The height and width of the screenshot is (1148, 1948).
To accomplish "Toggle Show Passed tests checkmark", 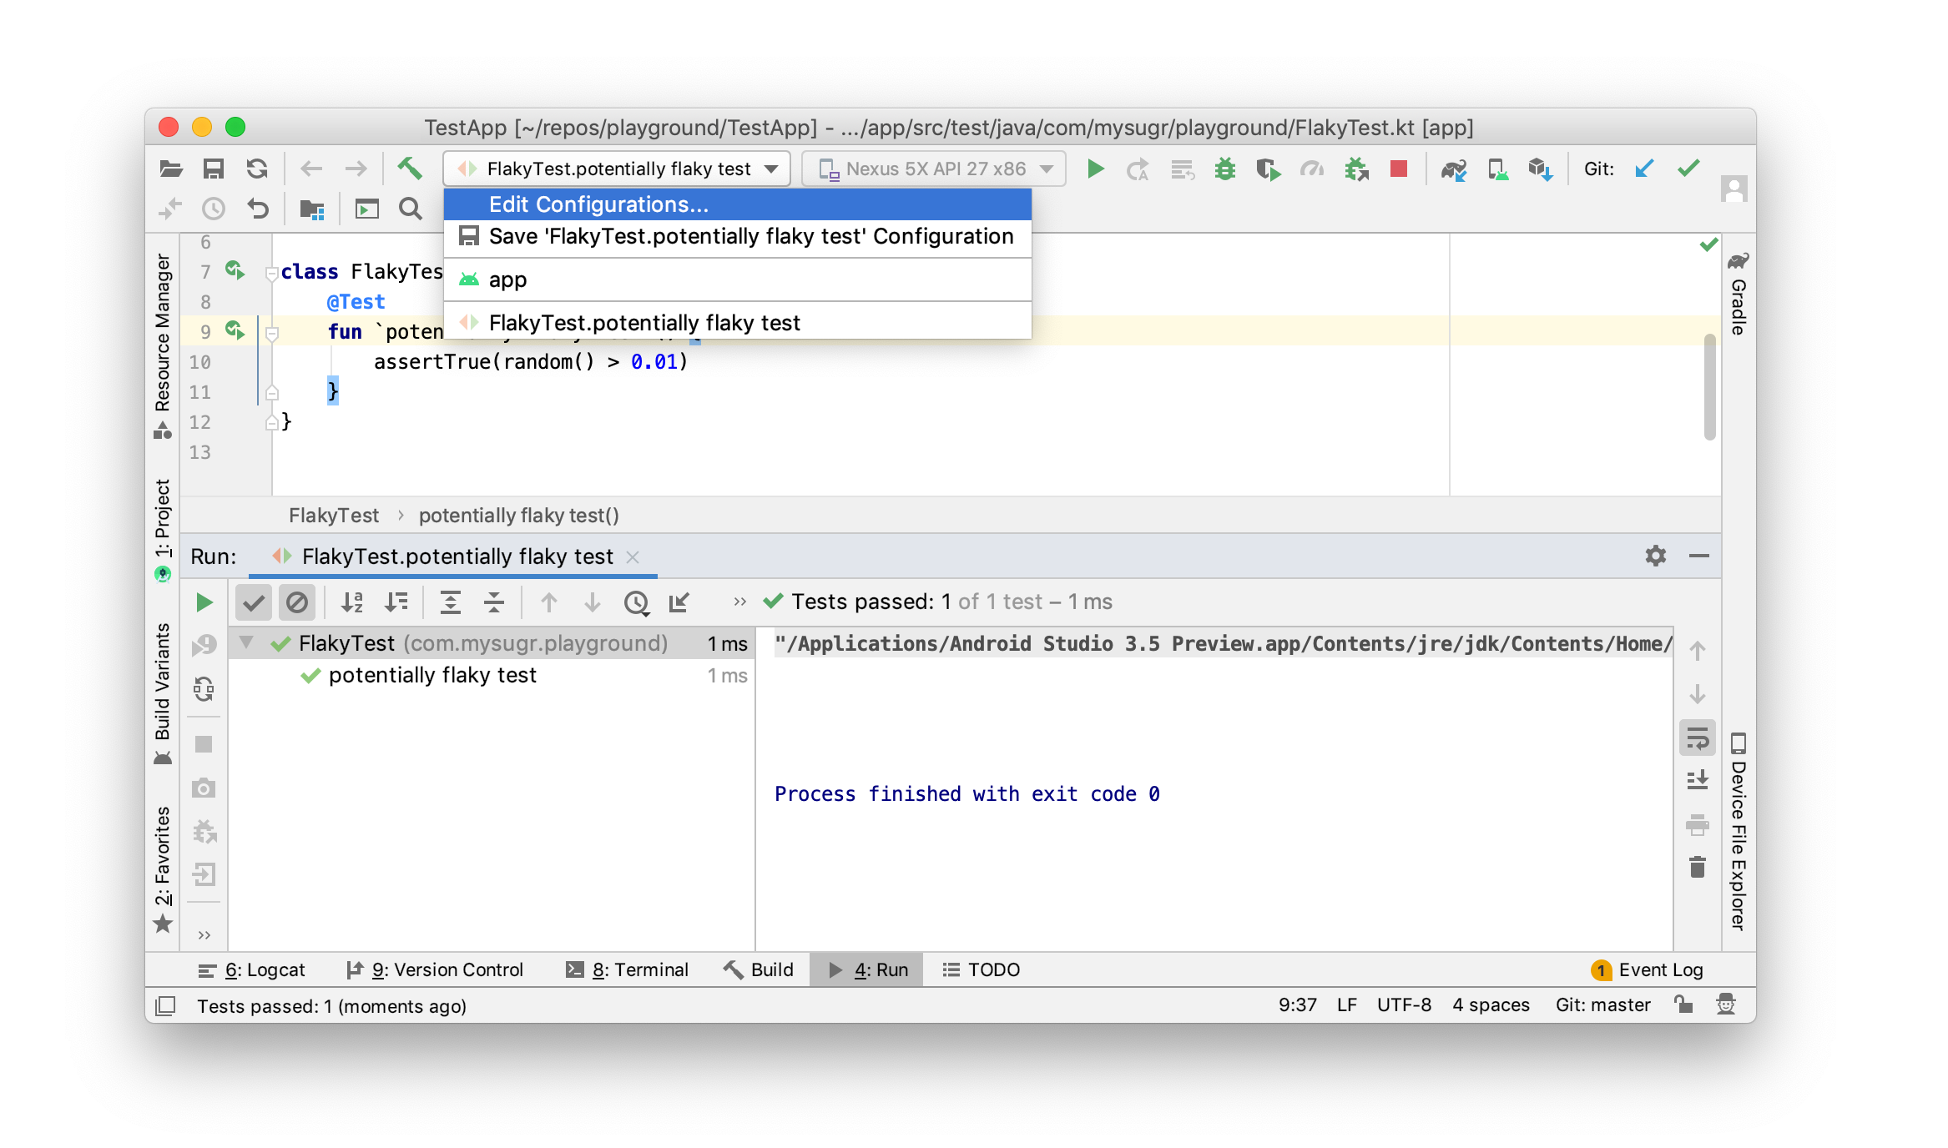I will [x=254, y=602].
